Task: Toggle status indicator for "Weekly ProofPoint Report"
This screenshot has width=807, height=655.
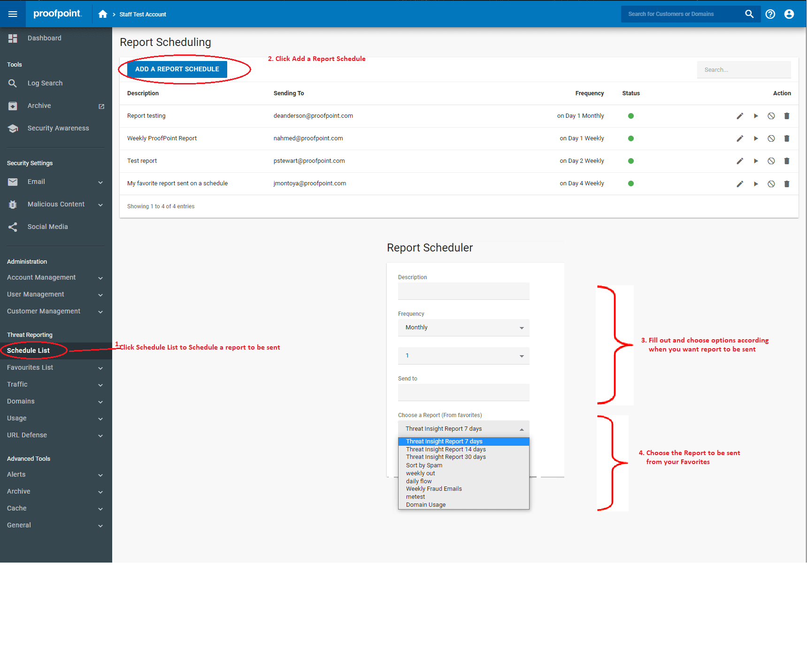Action: [631, 138]
